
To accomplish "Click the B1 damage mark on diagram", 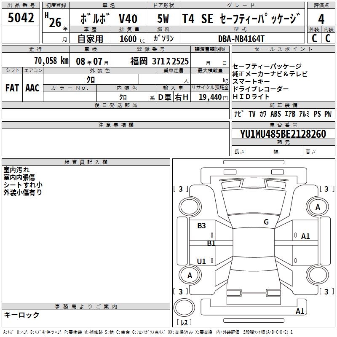I will point(211,243).
